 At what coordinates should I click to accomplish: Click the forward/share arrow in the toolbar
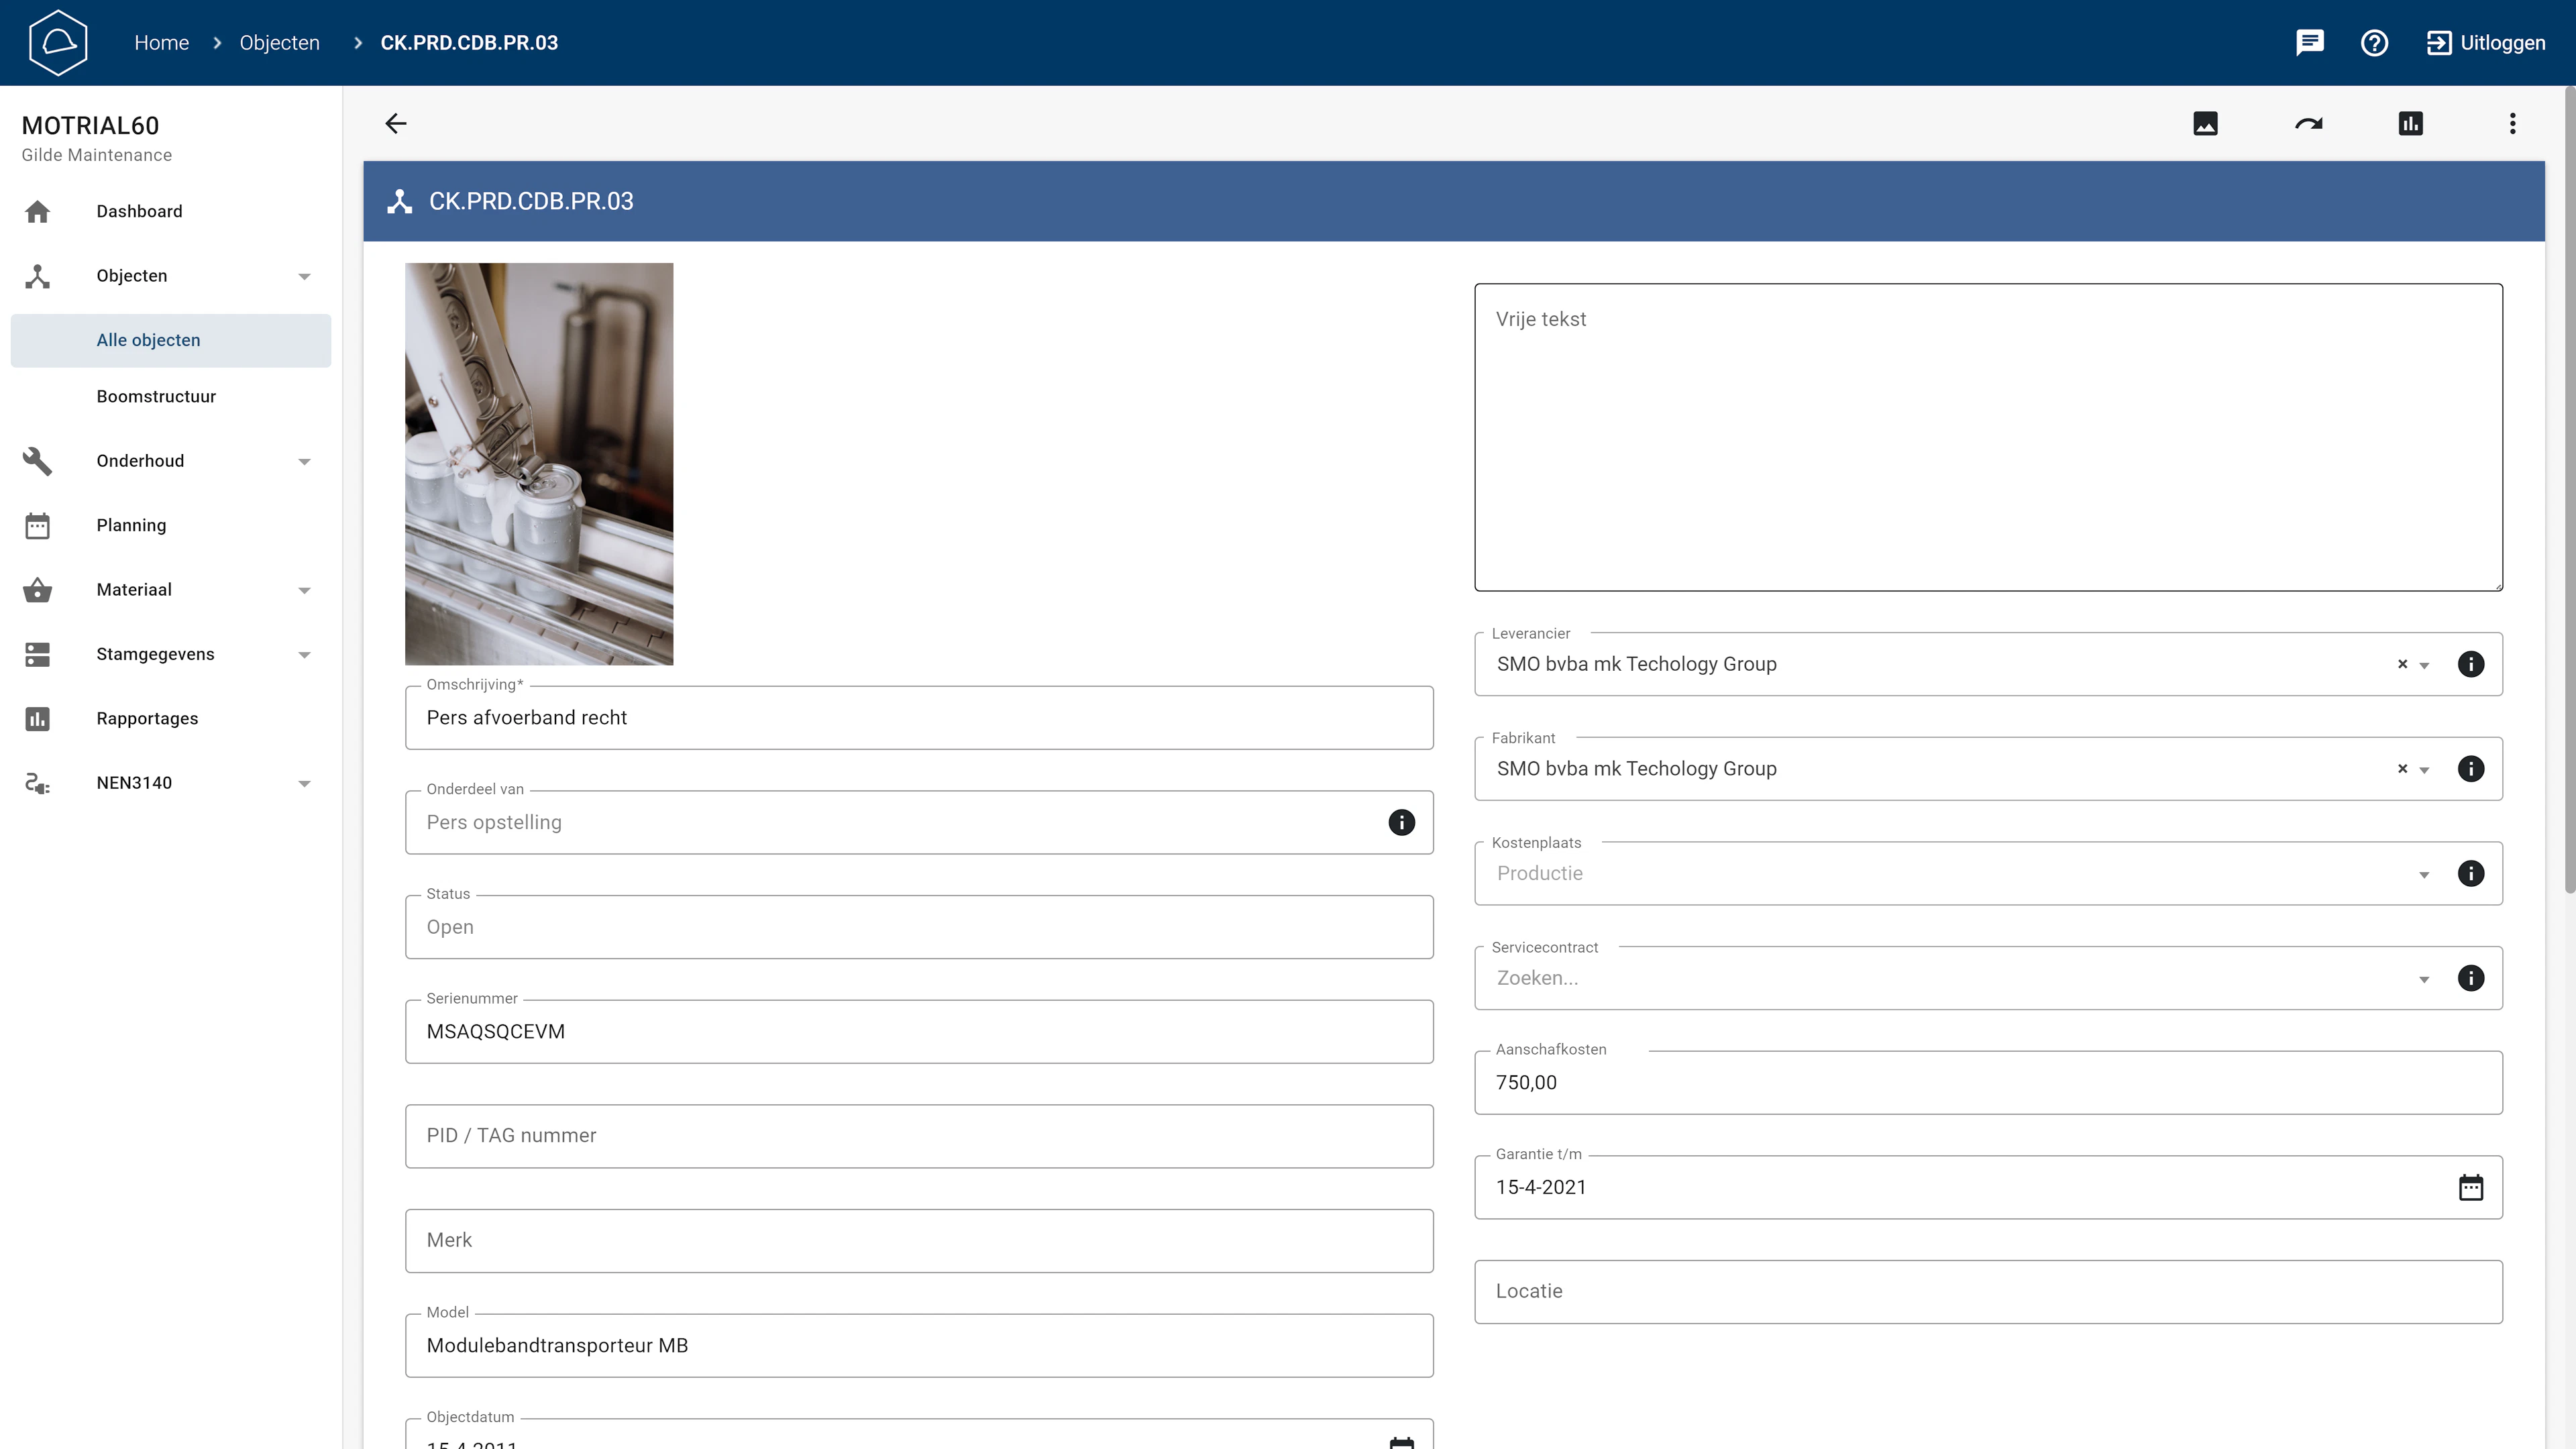click(2308, 122)
